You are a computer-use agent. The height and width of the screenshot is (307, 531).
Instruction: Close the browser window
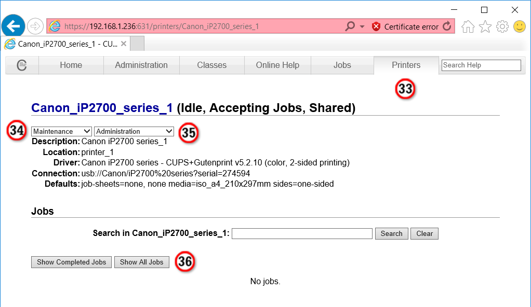point(515,10)
